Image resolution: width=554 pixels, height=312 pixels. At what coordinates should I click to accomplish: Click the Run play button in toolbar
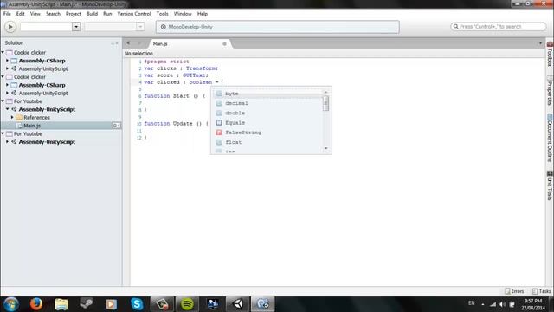10,27
